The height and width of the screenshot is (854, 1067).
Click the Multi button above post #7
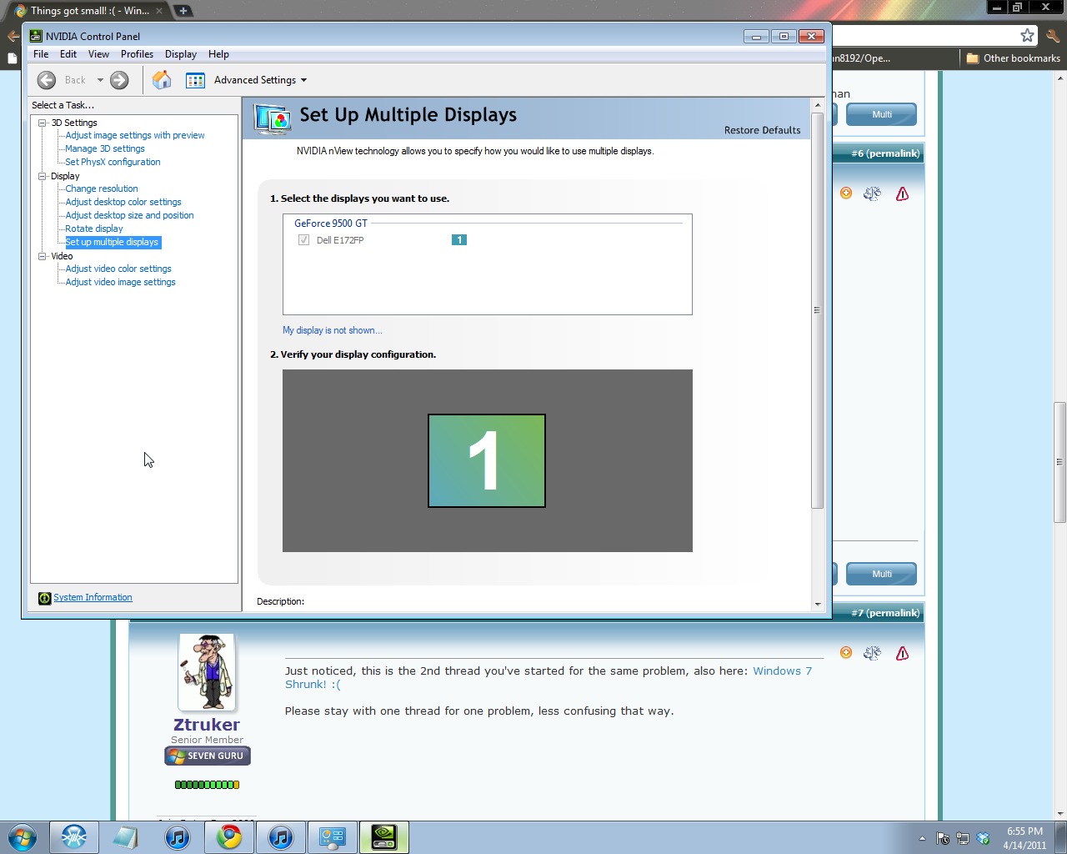(882, 574)
